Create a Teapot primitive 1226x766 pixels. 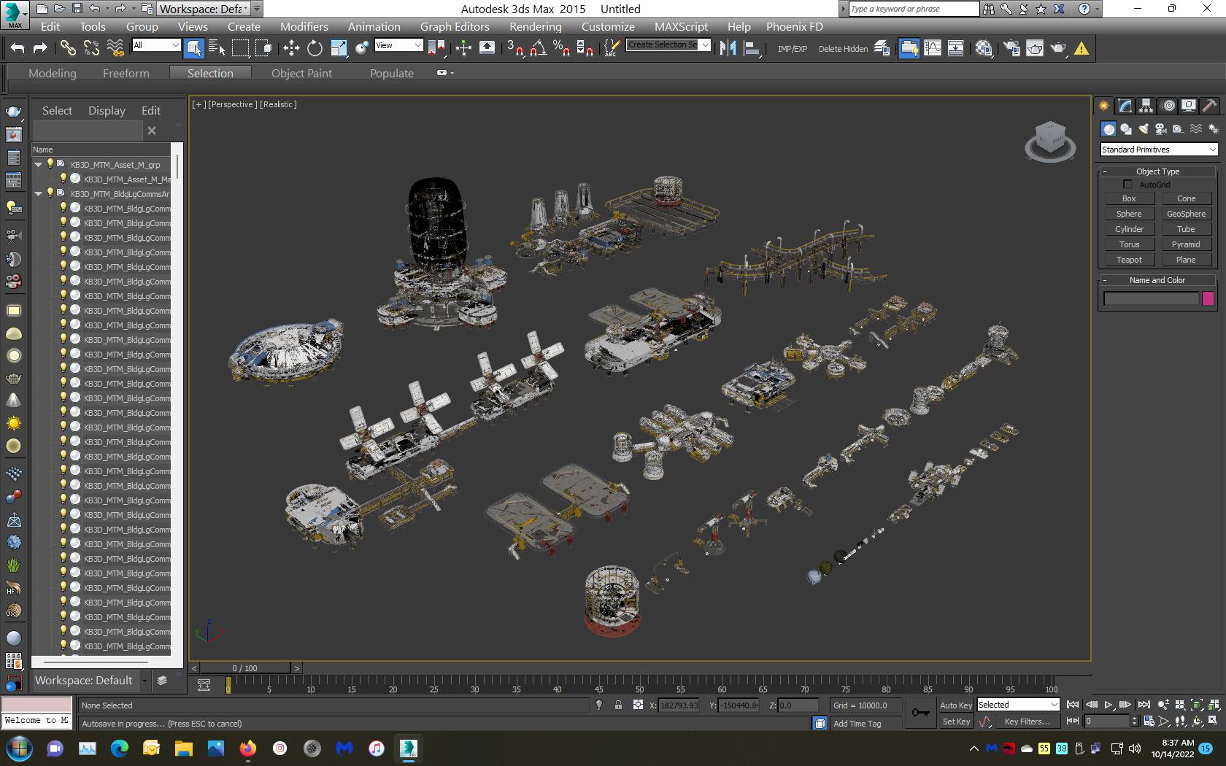click(x=1129, y=260)
